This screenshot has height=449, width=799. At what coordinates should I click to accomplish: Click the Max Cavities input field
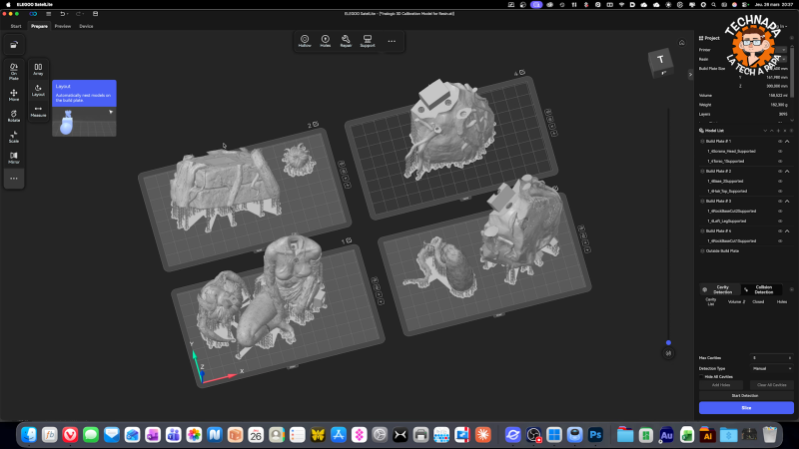pos(772,358)
